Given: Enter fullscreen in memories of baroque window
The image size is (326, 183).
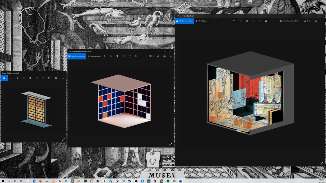Looking at the screenshot, I should click(x=170, y=144).
